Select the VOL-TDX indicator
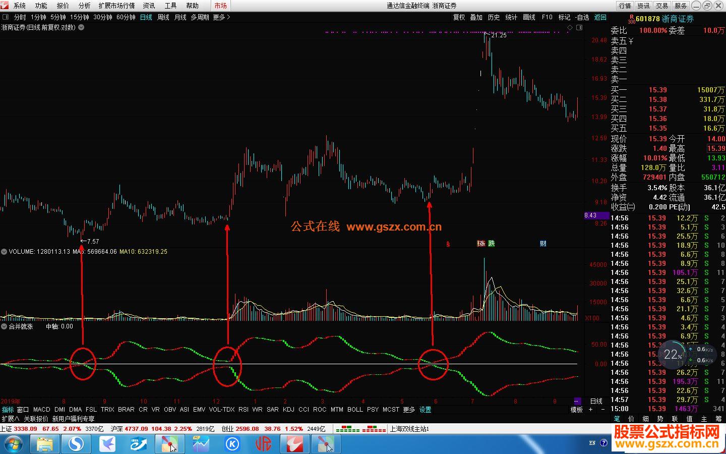This screenshot has height=454, width=726. point(222,410)
